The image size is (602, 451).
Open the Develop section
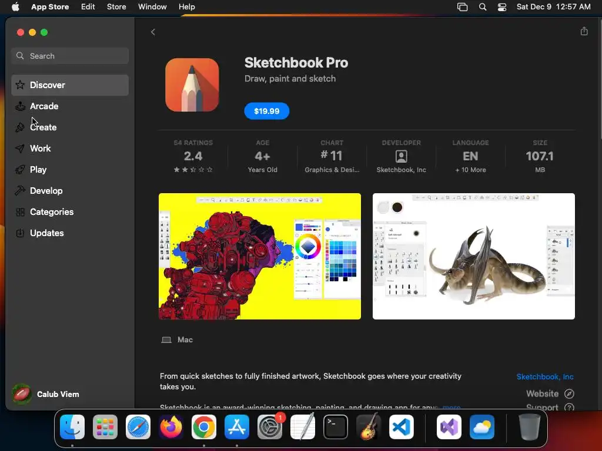pos(70,190)
